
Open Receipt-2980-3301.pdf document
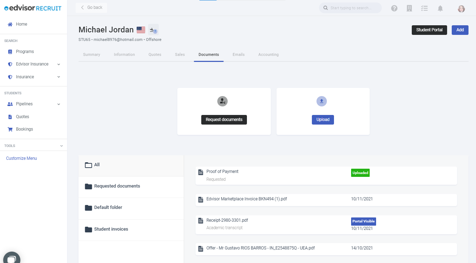point(326,225)
